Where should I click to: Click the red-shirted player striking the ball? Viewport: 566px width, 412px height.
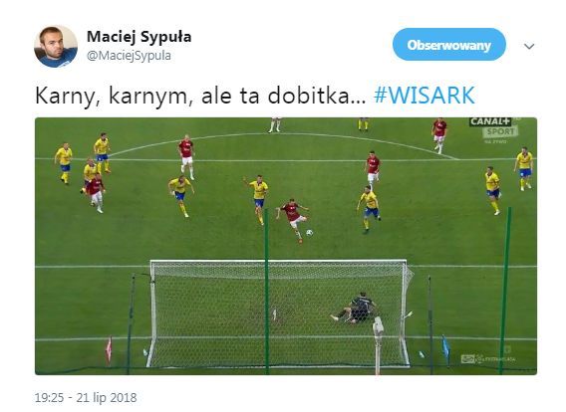[293, 220]
